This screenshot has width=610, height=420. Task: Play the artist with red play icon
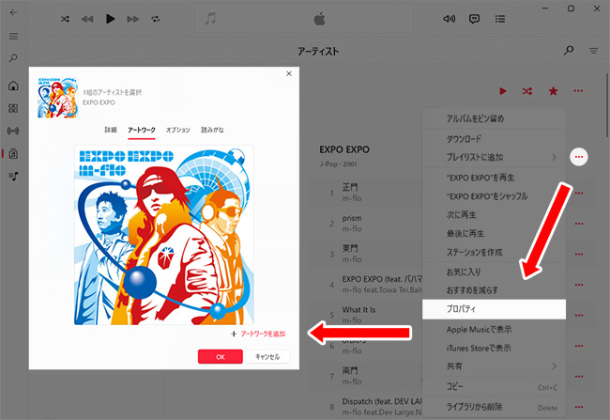click(x=503, y=91)
